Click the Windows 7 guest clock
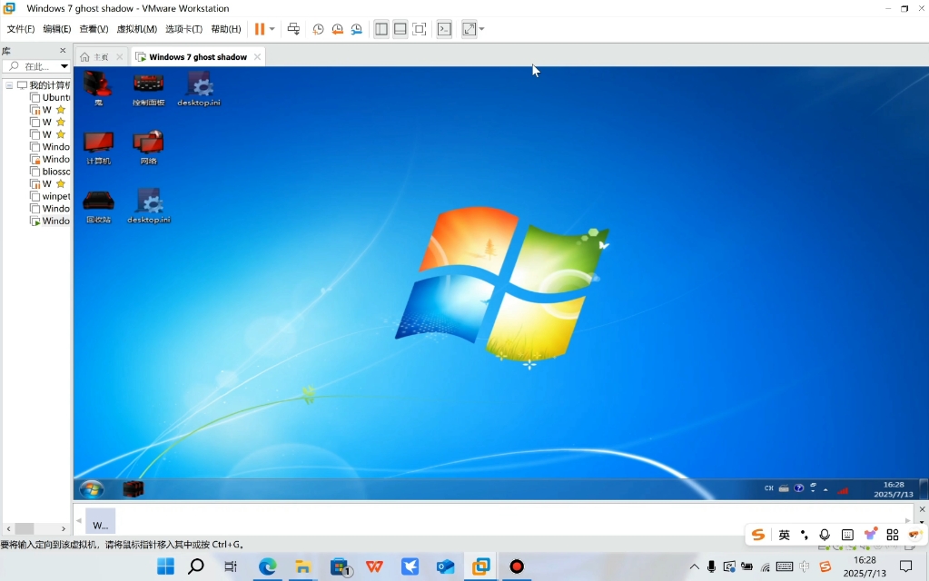The image size is (929, 581). (x=894, y=489)
